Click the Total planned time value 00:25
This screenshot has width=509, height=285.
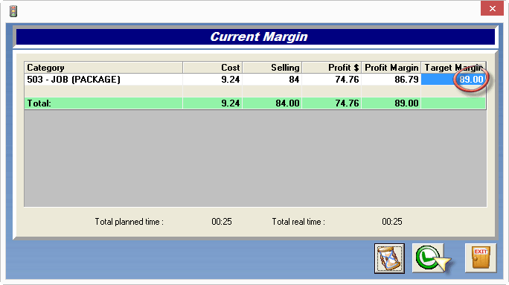point(222,222)
